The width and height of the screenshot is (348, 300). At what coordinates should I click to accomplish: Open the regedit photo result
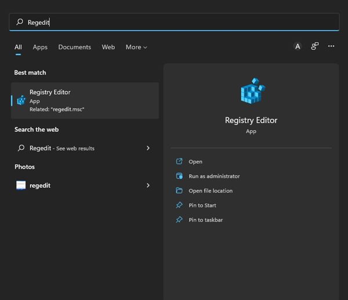point(85,186)
